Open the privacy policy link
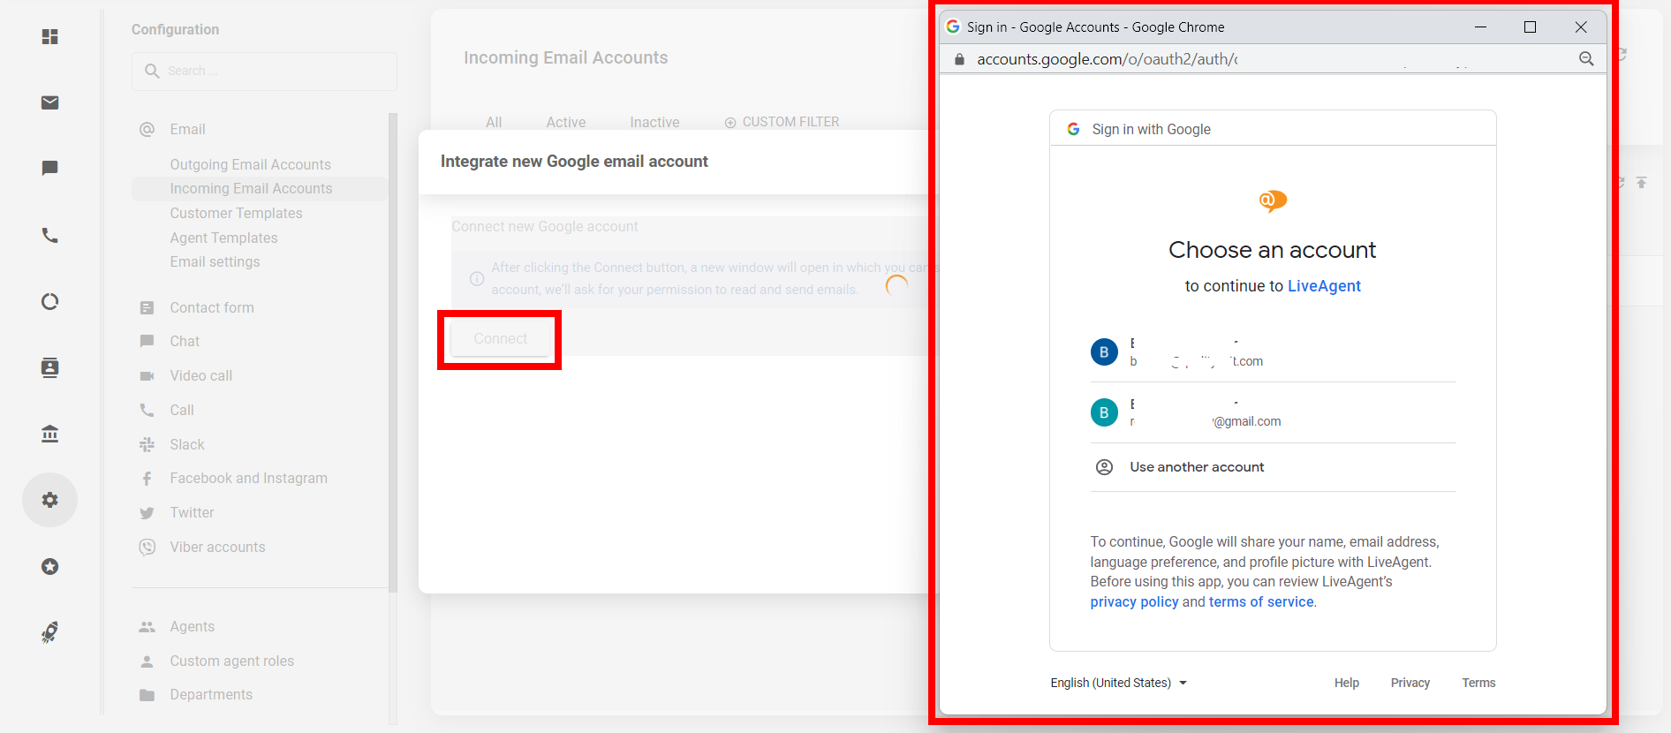 point(1134,601)
